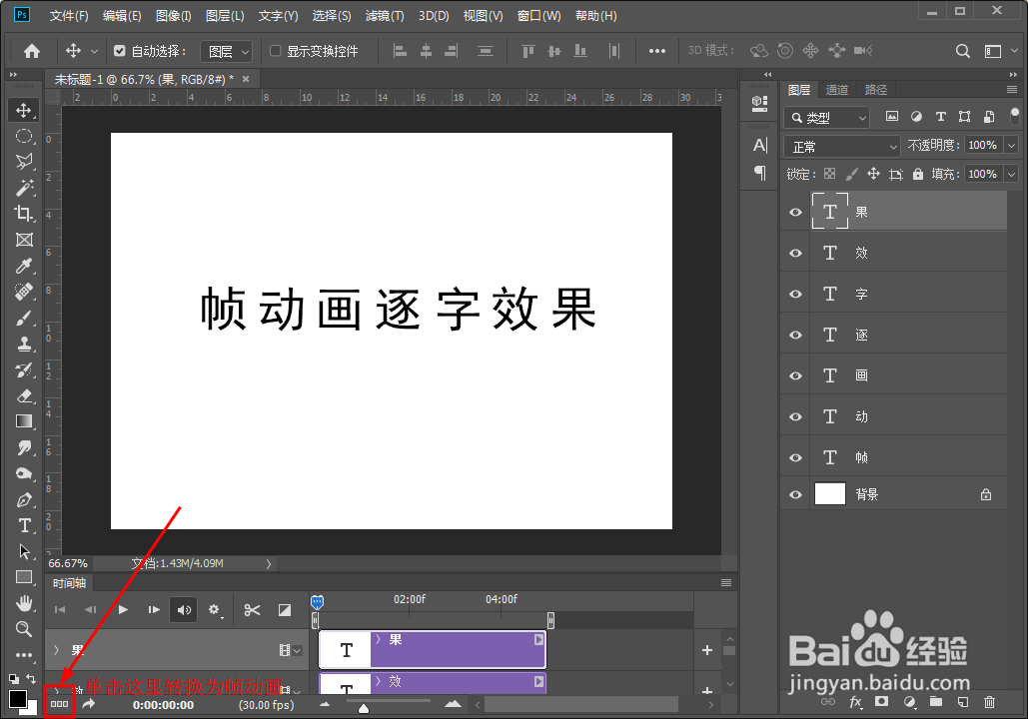Select the Brush tool
Screen dimensions: 1028x719
pos(24,318)
